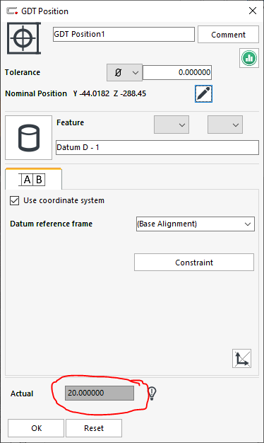The width and height of the screenshot is (264, 443).
Task: Expand the first dropdown beside Feature
Action: pos(172,125)
